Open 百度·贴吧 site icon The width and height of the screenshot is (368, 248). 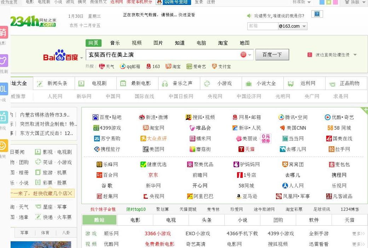click(x=96, y=117)
